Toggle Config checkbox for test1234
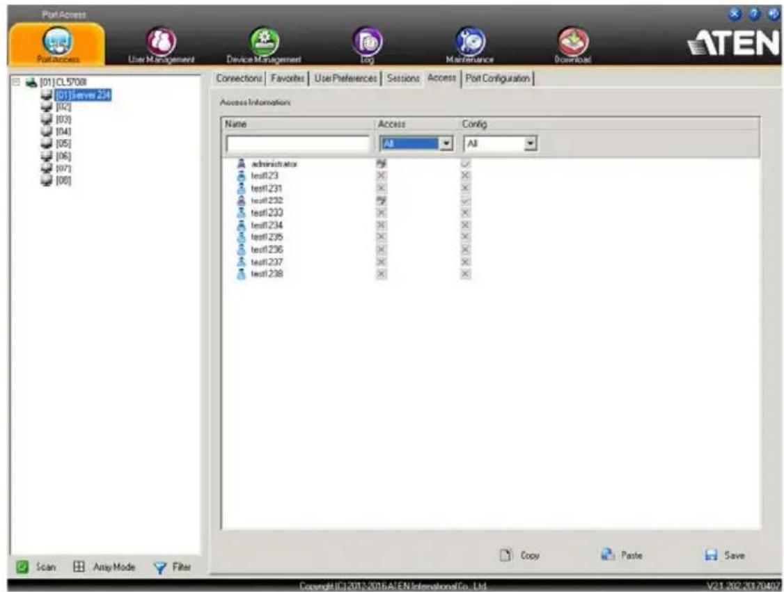784x592 pixels. pos(466,225)
